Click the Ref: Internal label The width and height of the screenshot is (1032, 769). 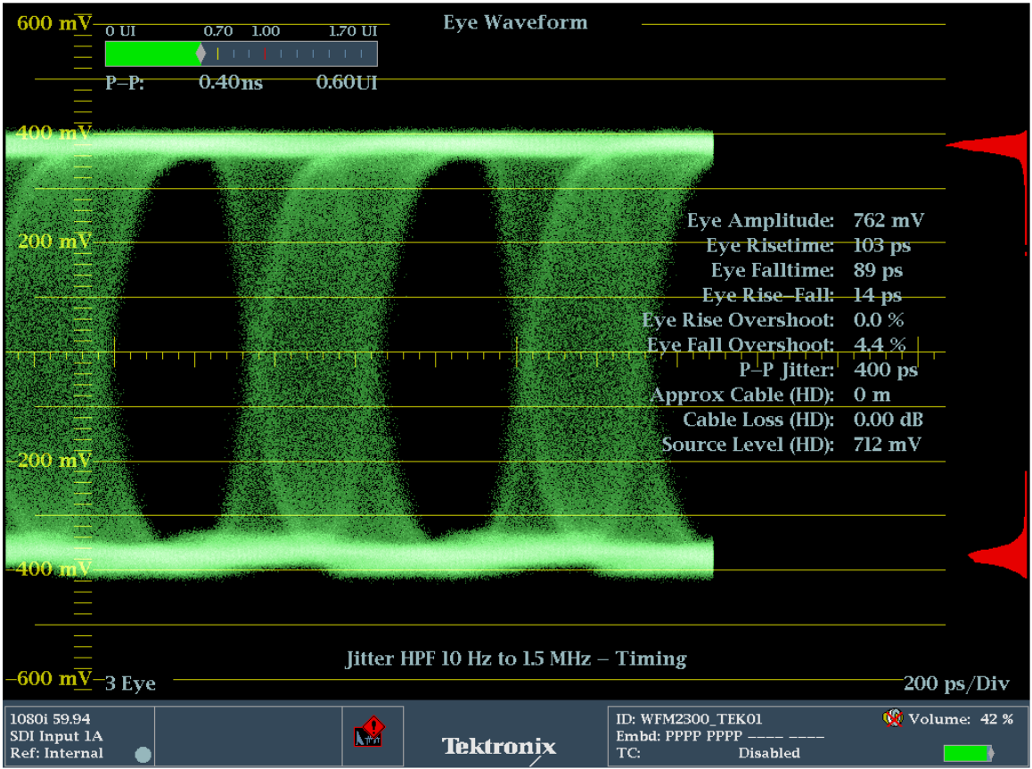[56, 753]
